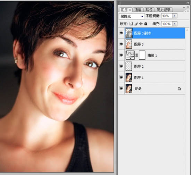191x175 pixels.
Task: Open the blend mode dropdown 线性光
Action: point(132,16)
